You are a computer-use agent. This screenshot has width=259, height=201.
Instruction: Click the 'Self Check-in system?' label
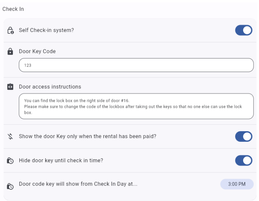46,30
